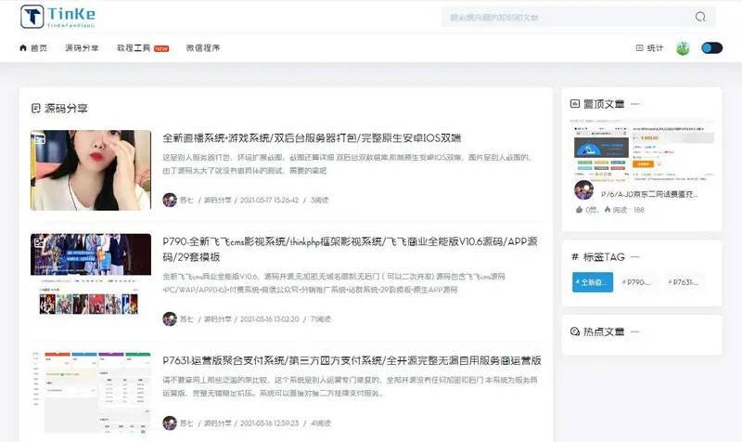Open the 教程工具 menu item
Viewport: 742px width, 442px height.
pyautogui.click(x=134, y=48)
